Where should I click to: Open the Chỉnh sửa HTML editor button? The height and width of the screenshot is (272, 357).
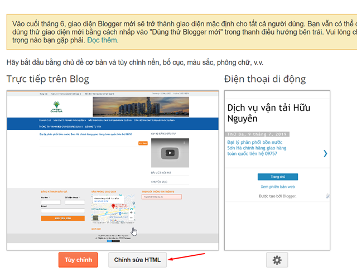tap(137, 260)
